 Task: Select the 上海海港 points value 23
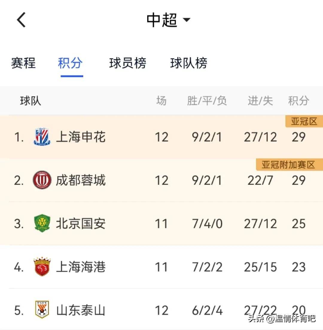[298, 267]
